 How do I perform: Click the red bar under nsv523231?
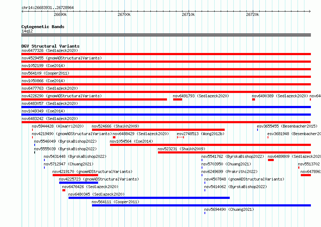coord(234,152)
